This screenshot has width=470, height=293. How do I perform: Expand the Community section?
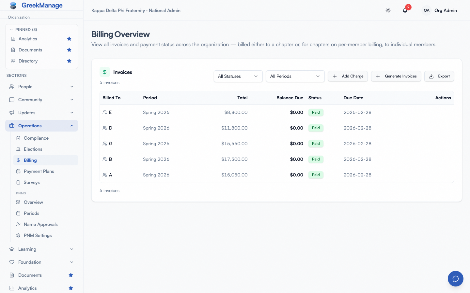(x=41, y=100)
